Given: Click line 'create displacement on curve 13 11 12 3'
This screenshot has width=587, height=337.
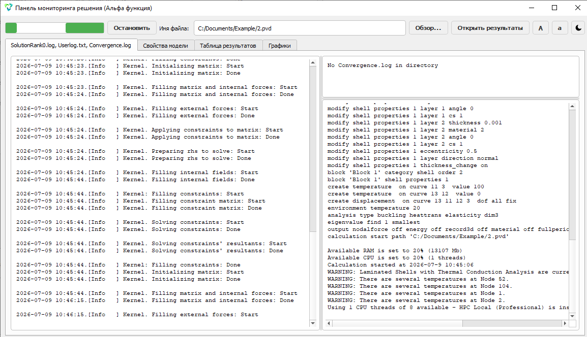Looking at the screenshot, I should point(422,200).
